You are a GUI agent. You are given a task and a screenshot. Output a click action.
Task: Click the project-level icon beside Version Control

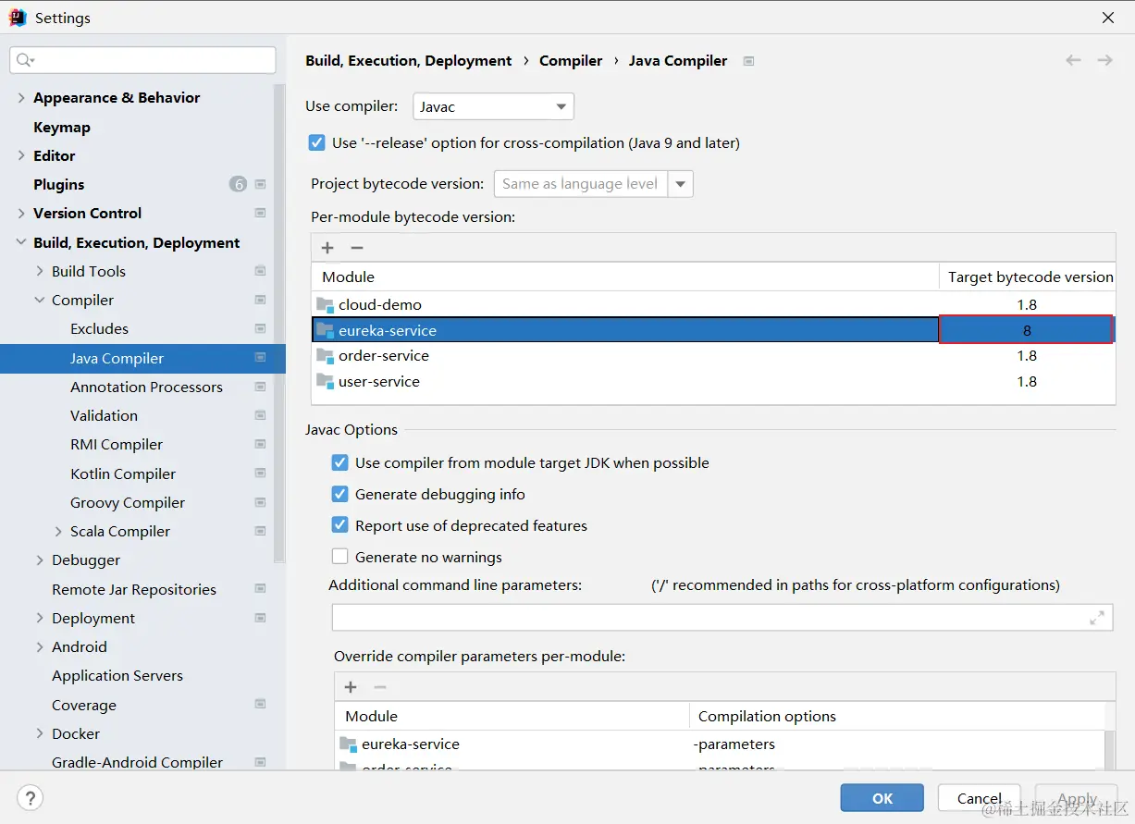point(260,213)
